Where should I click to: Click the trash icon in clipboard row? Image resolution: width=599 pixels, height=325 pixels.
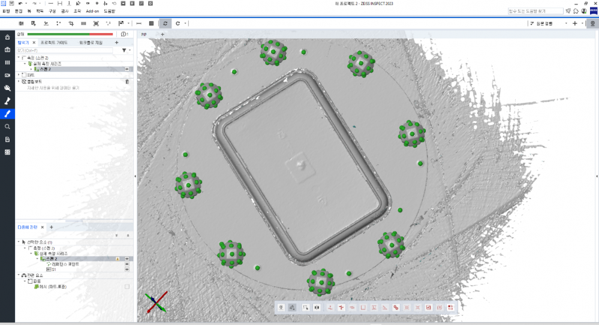(x=127, y=82)
